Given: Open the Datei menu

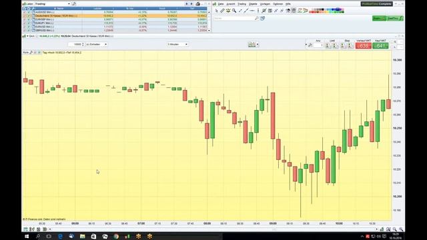Looking at the screenshot, I should click(x=221, y=4).
